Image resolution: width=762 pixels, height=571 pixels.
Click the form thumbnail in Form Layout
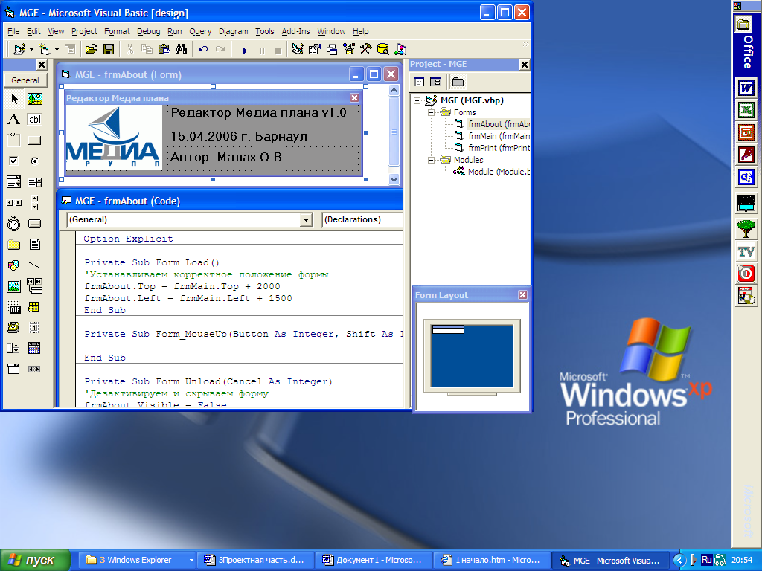click(x=448, y=329)
